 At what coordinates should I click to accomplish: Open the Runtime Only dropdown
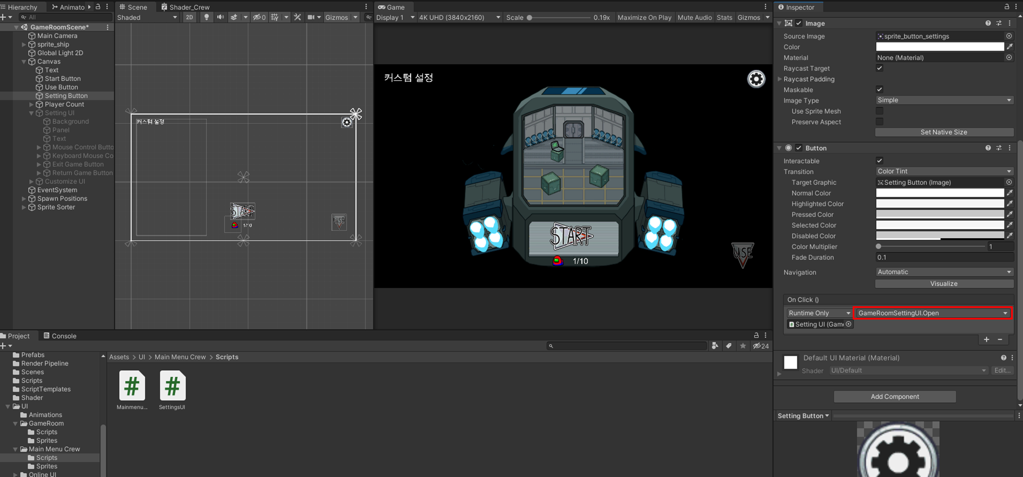click(819, 313)
